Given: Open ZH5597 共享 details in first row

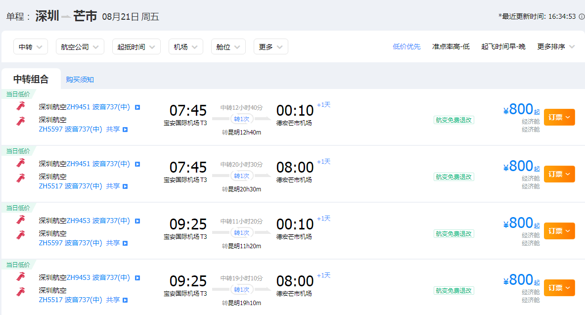Looking at the screenshot, I should point(79,129).
